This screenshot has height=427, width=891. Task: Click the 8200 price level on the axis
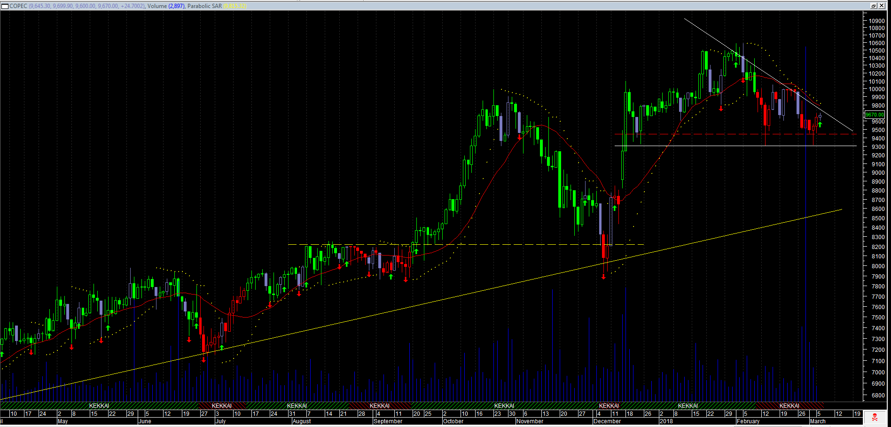tap(878, 247)
